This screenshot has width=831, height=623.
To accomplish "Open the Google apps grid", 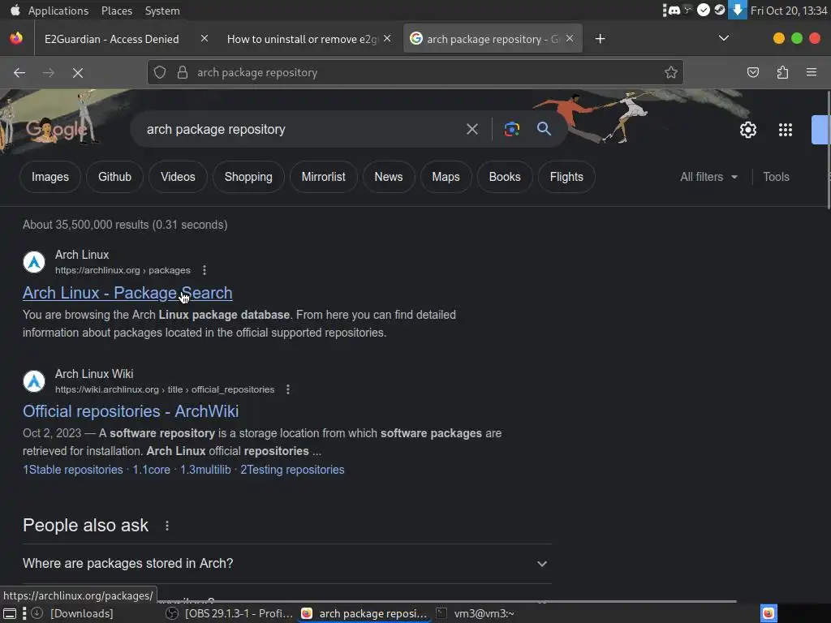I will pos(786,130).
